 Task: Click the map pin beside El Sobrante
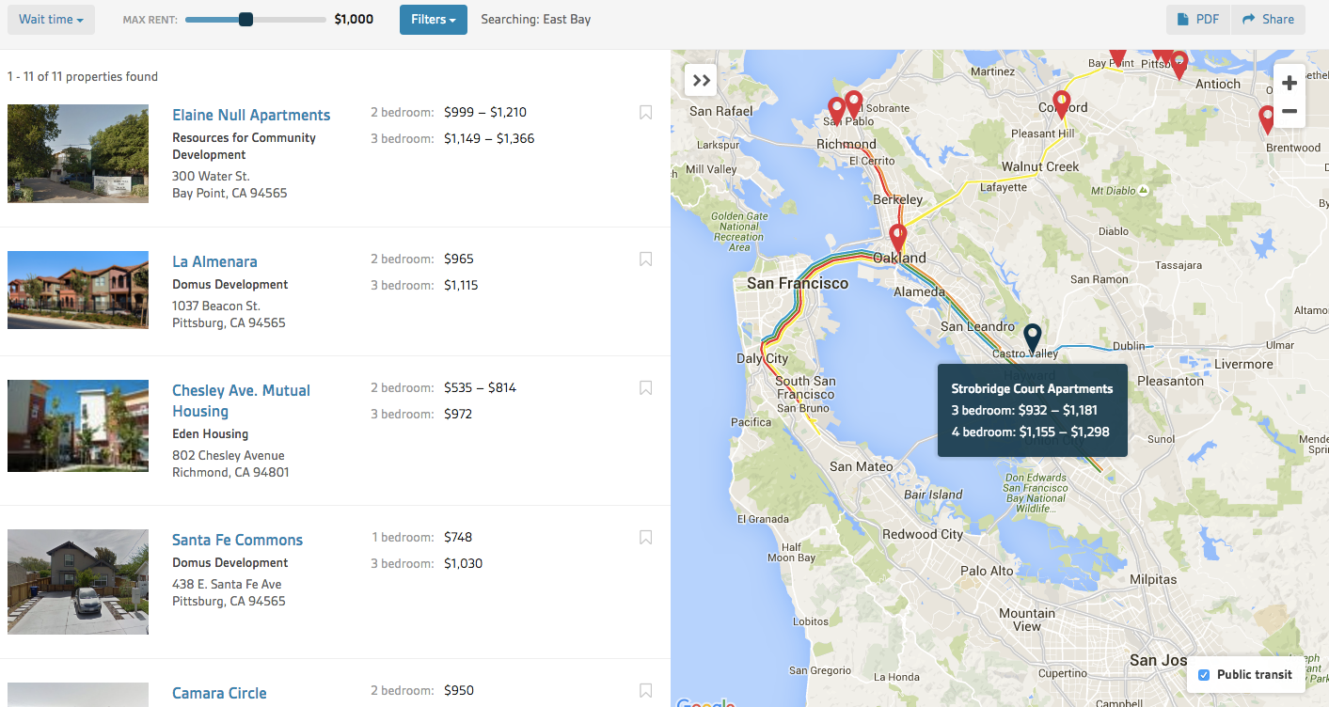854,103
